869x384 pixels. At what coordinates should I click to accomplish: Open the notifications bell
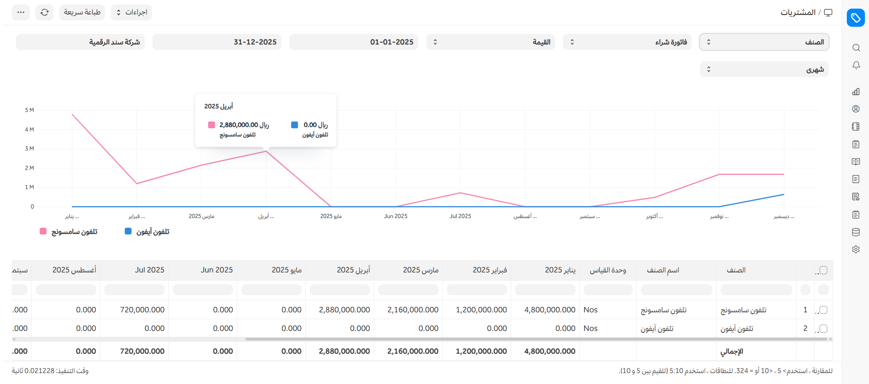[856, 65]
